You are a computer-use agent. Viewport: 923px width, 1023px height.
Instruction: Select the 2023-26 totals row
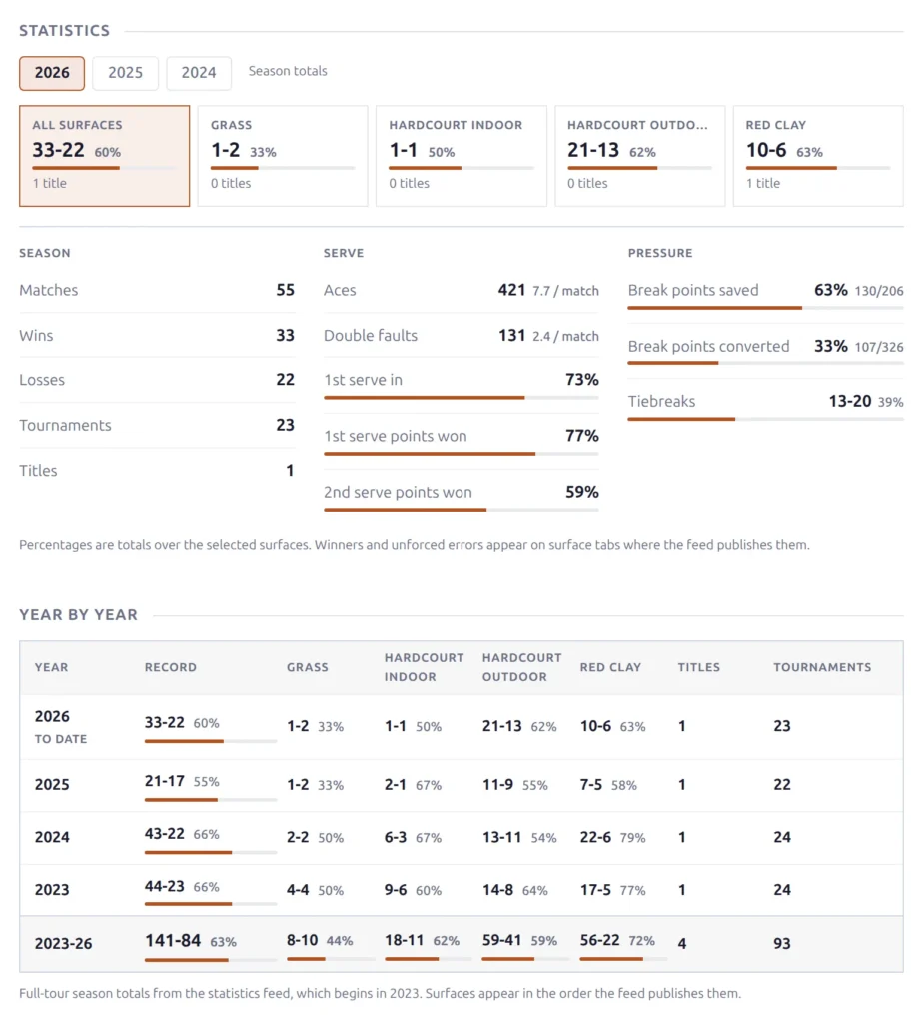tap(461, 944)
